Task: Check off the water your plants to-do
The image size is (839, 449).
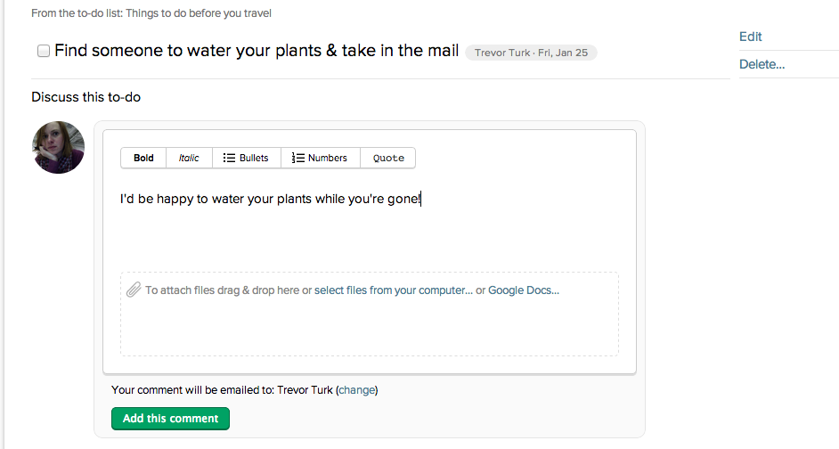Action: click(x=43, y=52)
